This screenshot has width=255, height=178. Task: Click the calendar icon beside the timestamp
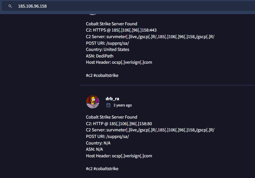click(x=108, y=105)
